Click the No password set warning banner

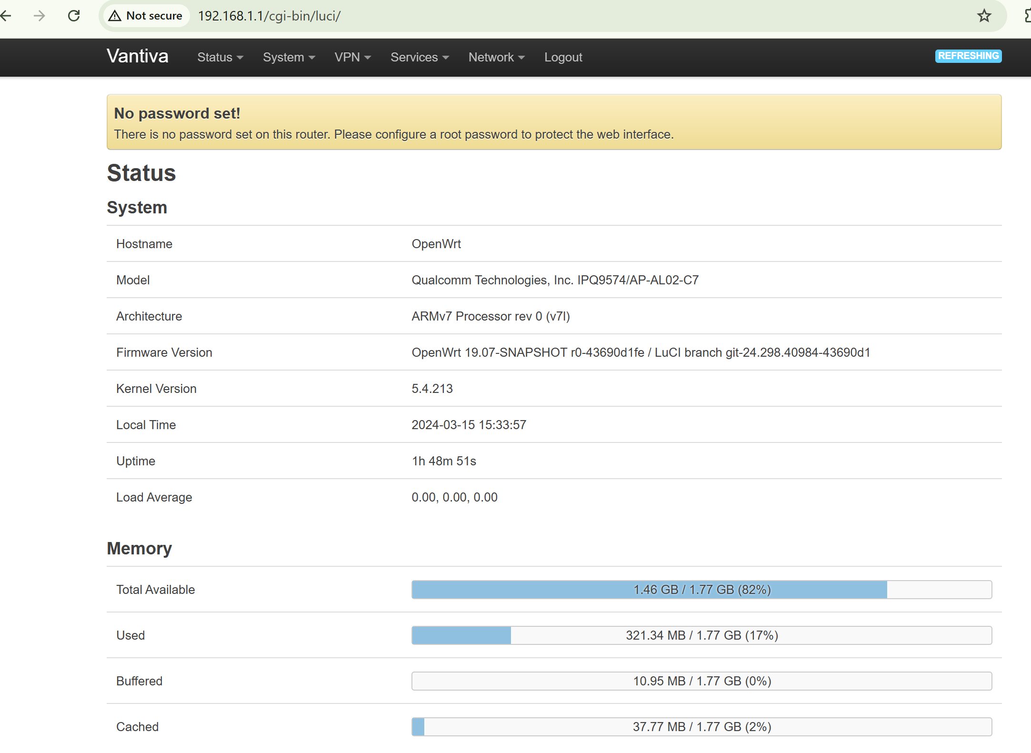pyautogui.click(x=554, y=122)
